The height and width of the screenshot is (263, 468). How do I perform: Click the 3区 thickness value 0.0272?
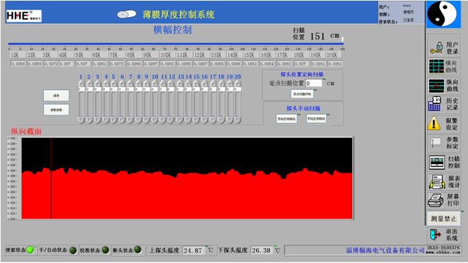point(51,64)
